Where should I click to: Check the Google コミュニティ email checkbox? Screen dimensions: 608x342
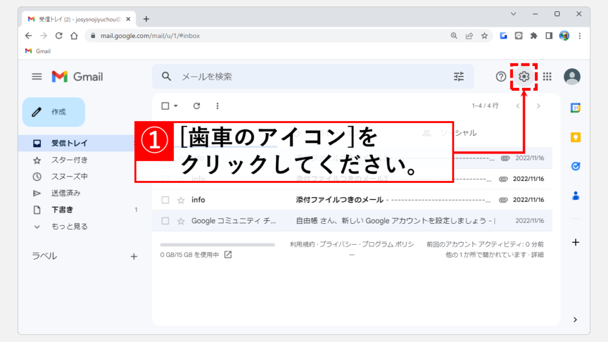click(166, 221)
